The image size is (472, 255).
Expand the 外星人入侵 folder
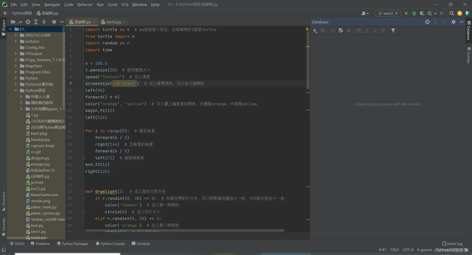coord(21,97)
